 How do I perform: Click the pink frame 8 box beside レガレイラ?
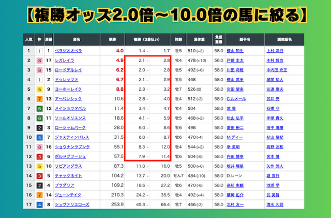38,61
